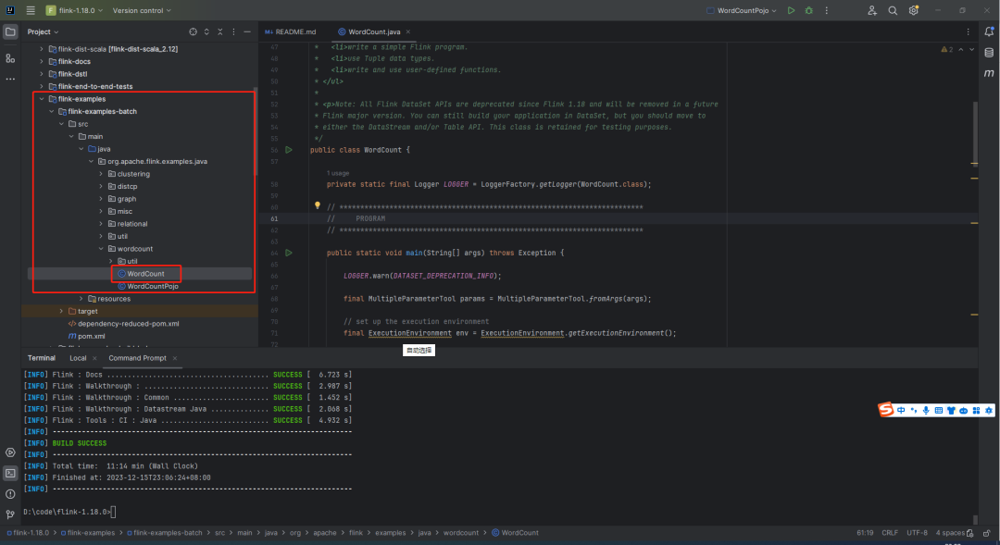Click the UTF-8 encoding in status bar

[x=917, y=533]
